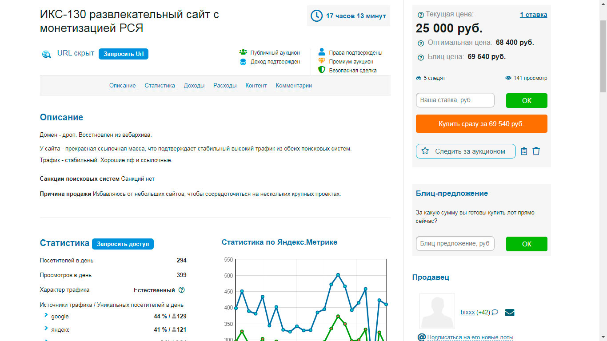The height and width of the screenshot is (341, 607).
Task: Click the Премиум-аукцион diamond icon
Action: (x=322, y=61)
